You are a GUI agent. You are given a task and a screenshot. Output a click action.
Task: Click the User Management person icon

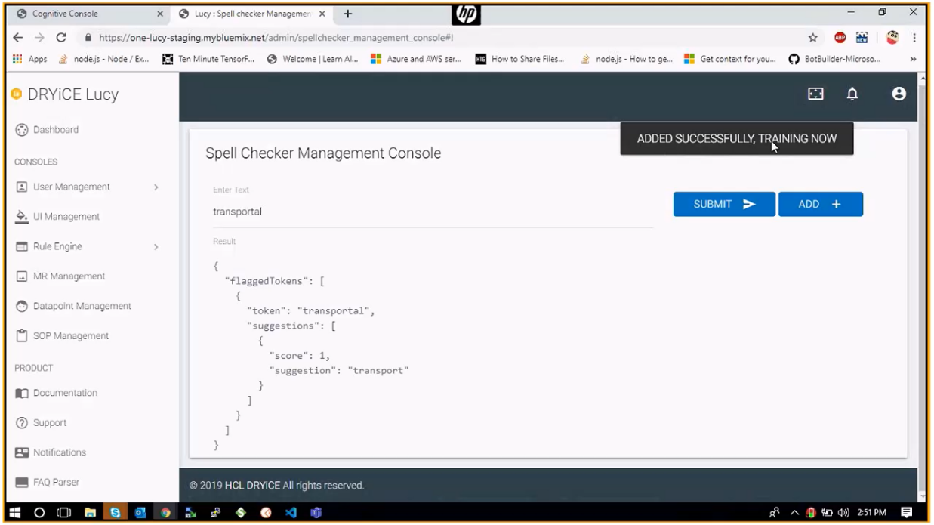click(x=22, y=187)
